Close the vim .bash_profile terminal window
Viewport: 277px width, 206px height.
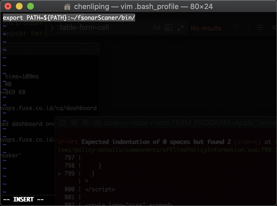pyautogui.click(x=8, y=6)
